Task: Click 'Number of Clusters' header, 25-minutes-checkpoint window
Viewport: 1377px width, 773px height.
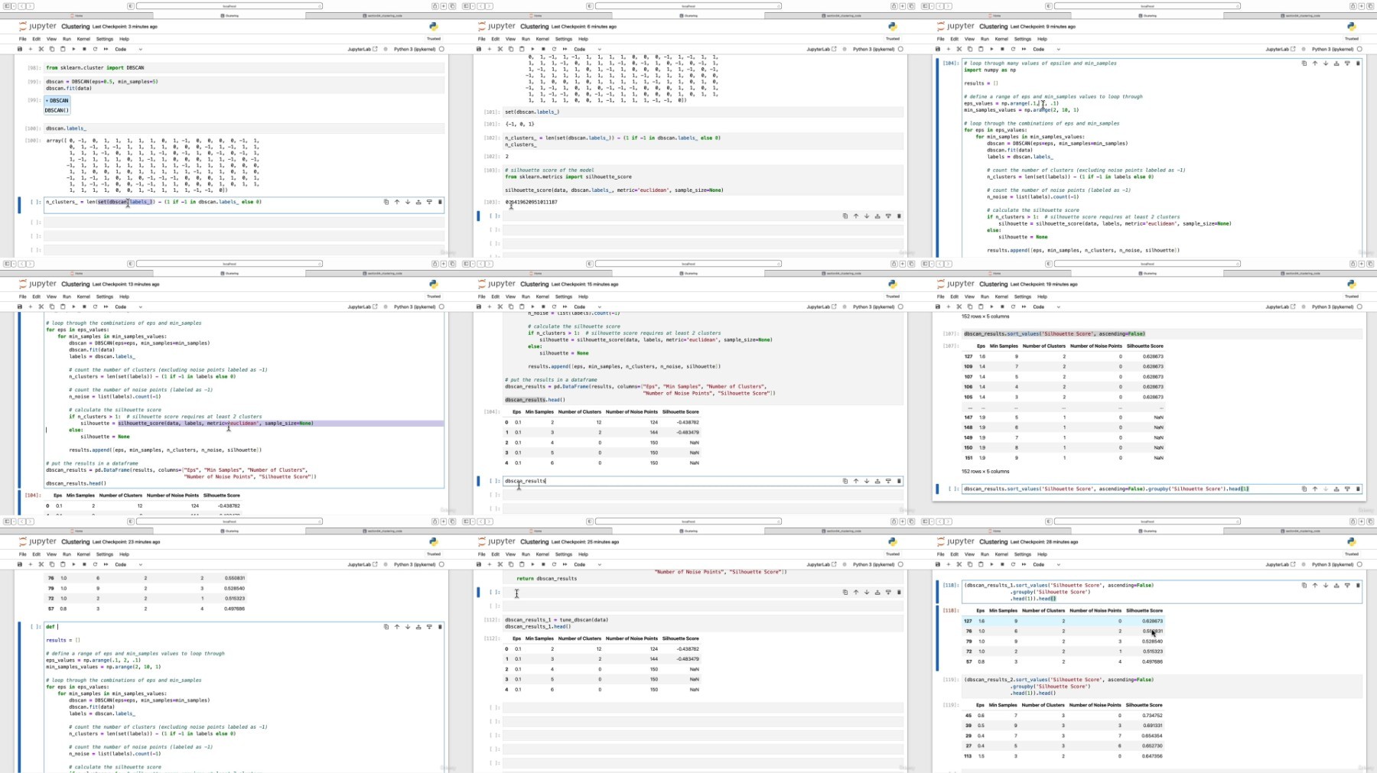Action: [580, 638]
